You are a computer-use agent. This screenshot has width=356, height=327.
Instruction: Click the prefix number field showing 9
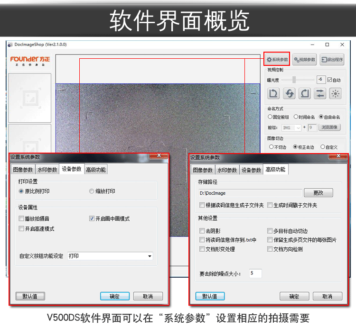click(312, 127)
